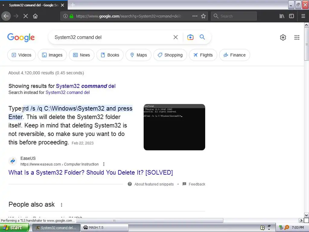Switch to News results
Screen dimensions: 309x232
click(x=81, y=55)
